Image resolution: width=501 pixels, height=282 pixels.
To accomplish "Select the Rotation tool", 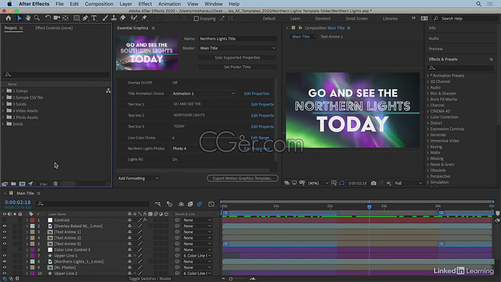I will (x=48, y=18).
